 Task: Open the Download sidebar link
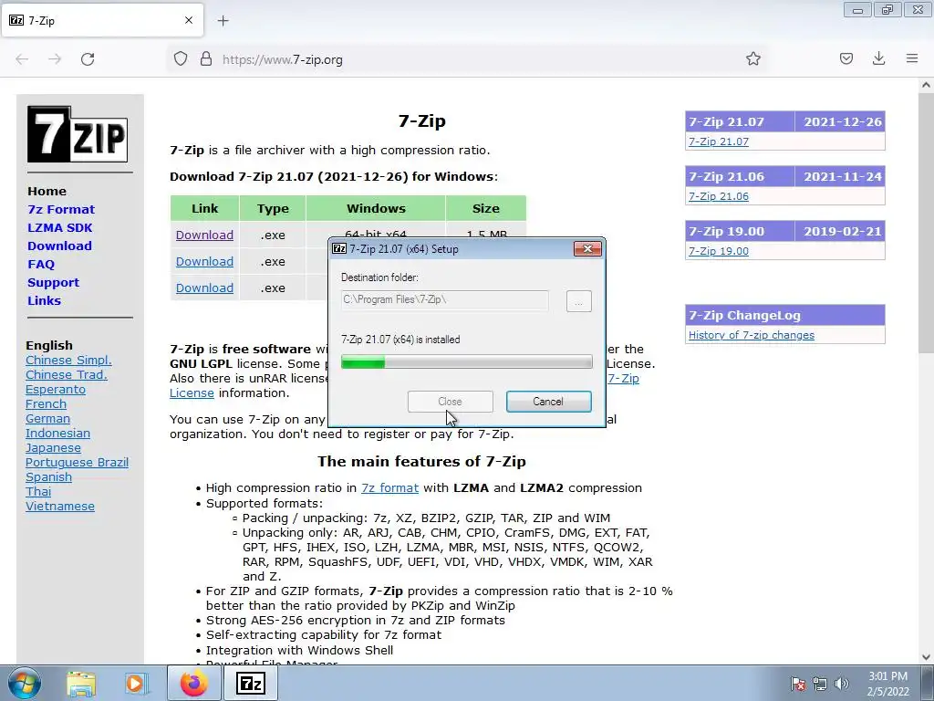[x=59, y=246]
